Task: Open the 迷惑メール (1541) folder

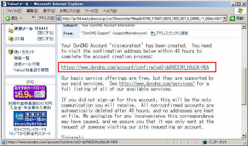Action: (x=31, y=29)
